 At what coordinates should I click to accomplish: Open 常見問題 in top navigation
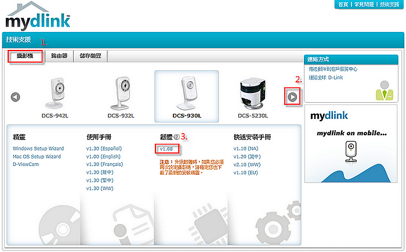point(364,4)
